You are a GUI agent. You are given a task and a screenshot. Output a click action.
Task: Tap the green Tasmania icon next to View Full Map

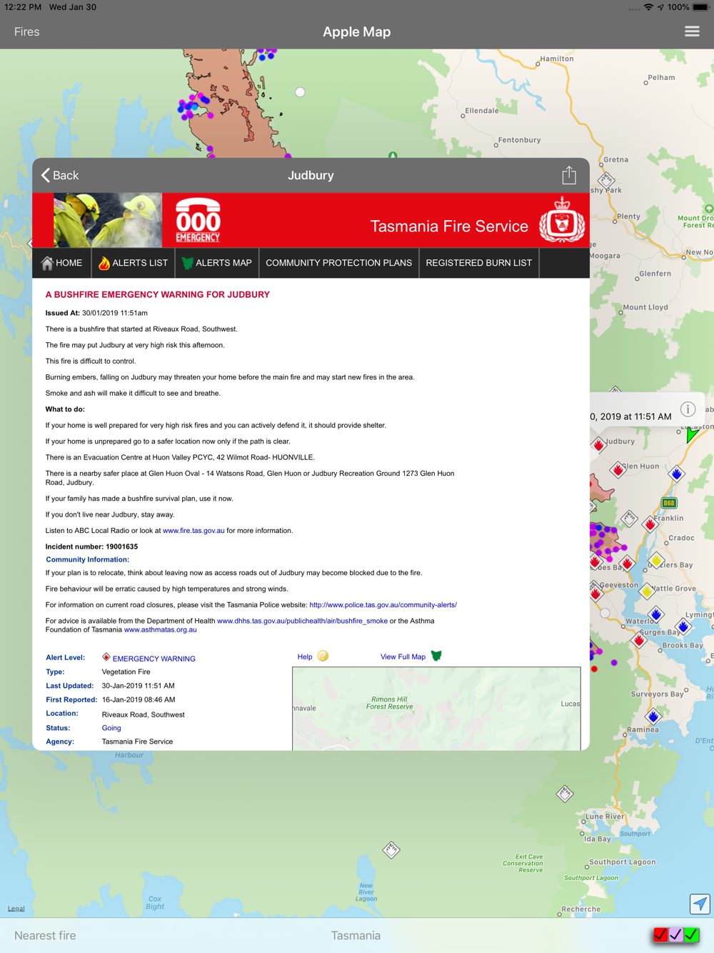[x=436, y=656]
